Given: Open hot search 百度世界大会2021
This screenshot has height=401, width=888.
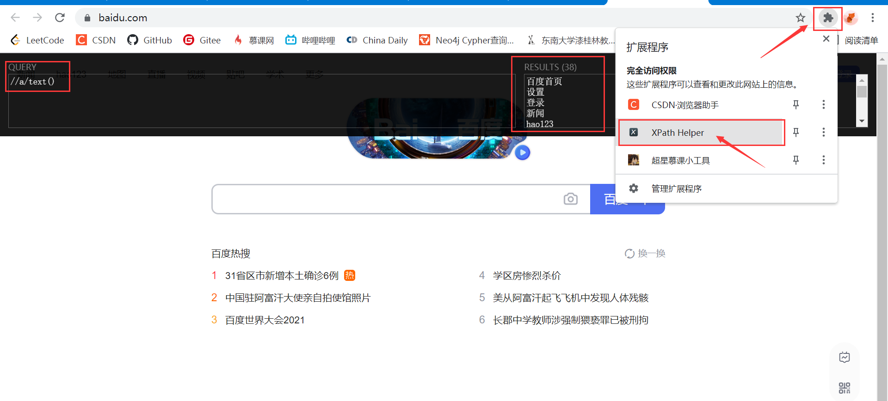Looking at the screenshot, I should coord(265,320).
